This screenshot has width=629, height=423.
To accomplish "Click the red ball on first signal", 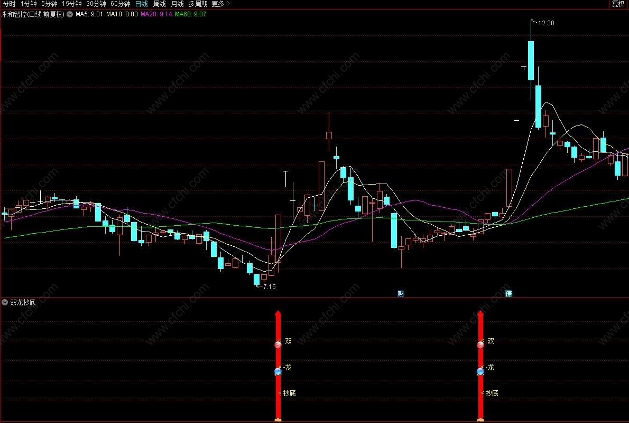I will 278,344.
